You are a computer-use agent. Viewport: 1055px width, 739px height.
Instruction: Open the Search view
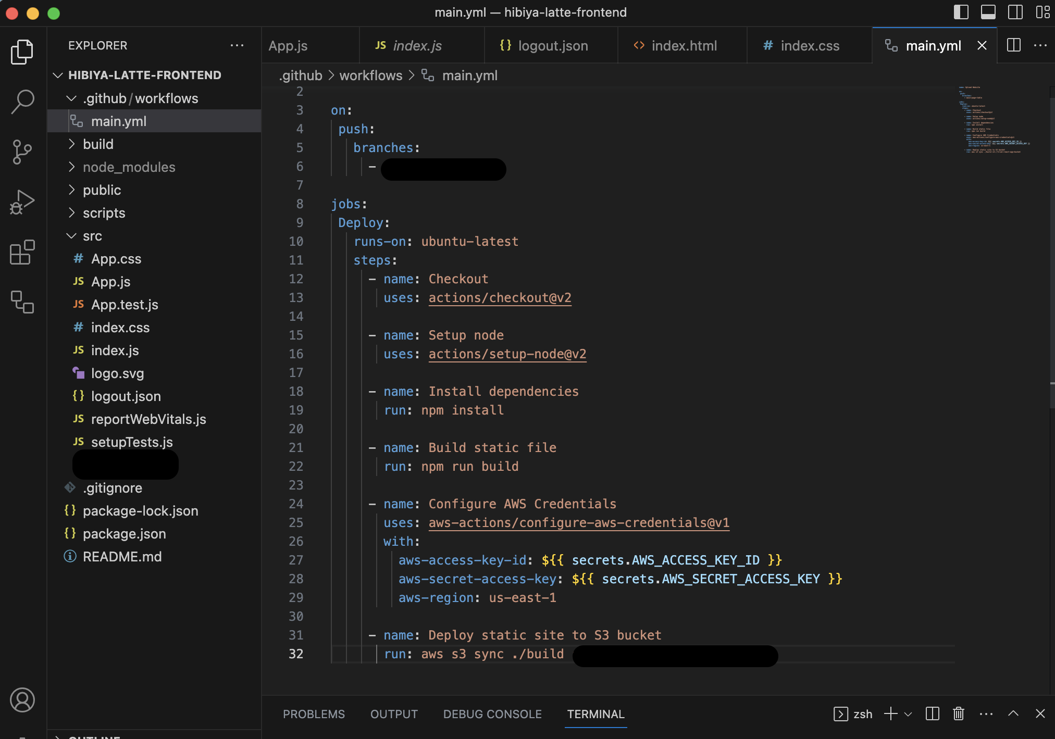pyautogui.click(x=21, y=102)
